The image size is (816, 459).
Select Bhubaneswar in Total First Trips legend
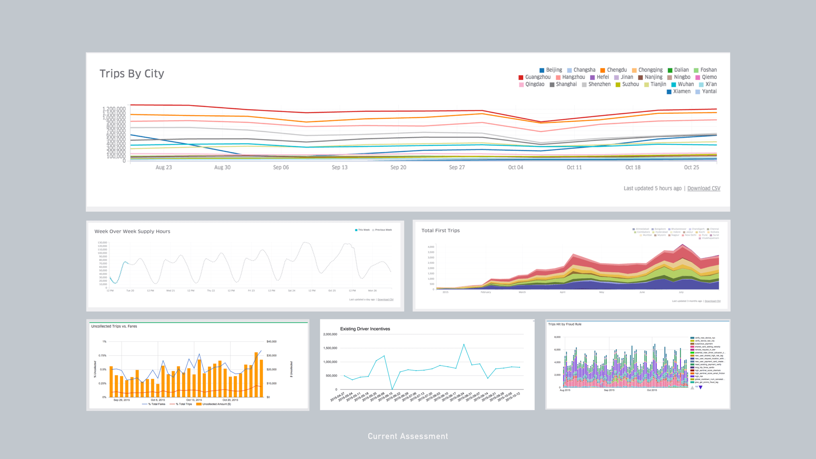[x=677, y=229]
